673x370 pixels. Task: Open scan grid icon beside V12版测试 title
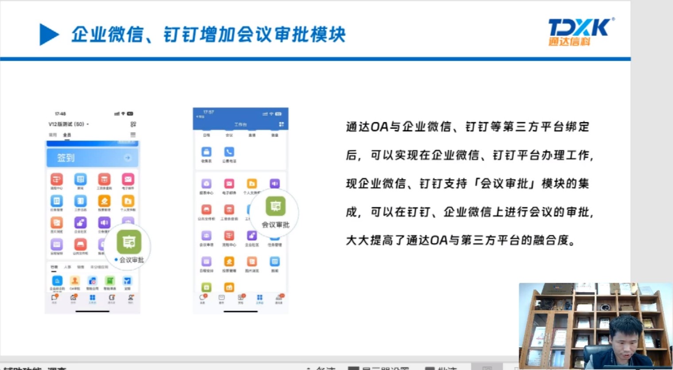(x=133, y=124)
